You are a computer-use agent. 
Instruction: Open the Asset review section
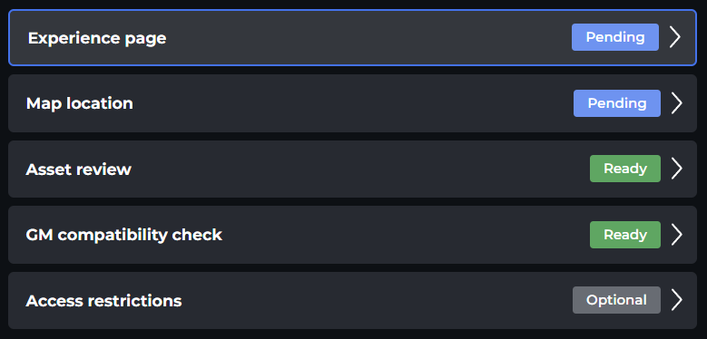point(353,169)
